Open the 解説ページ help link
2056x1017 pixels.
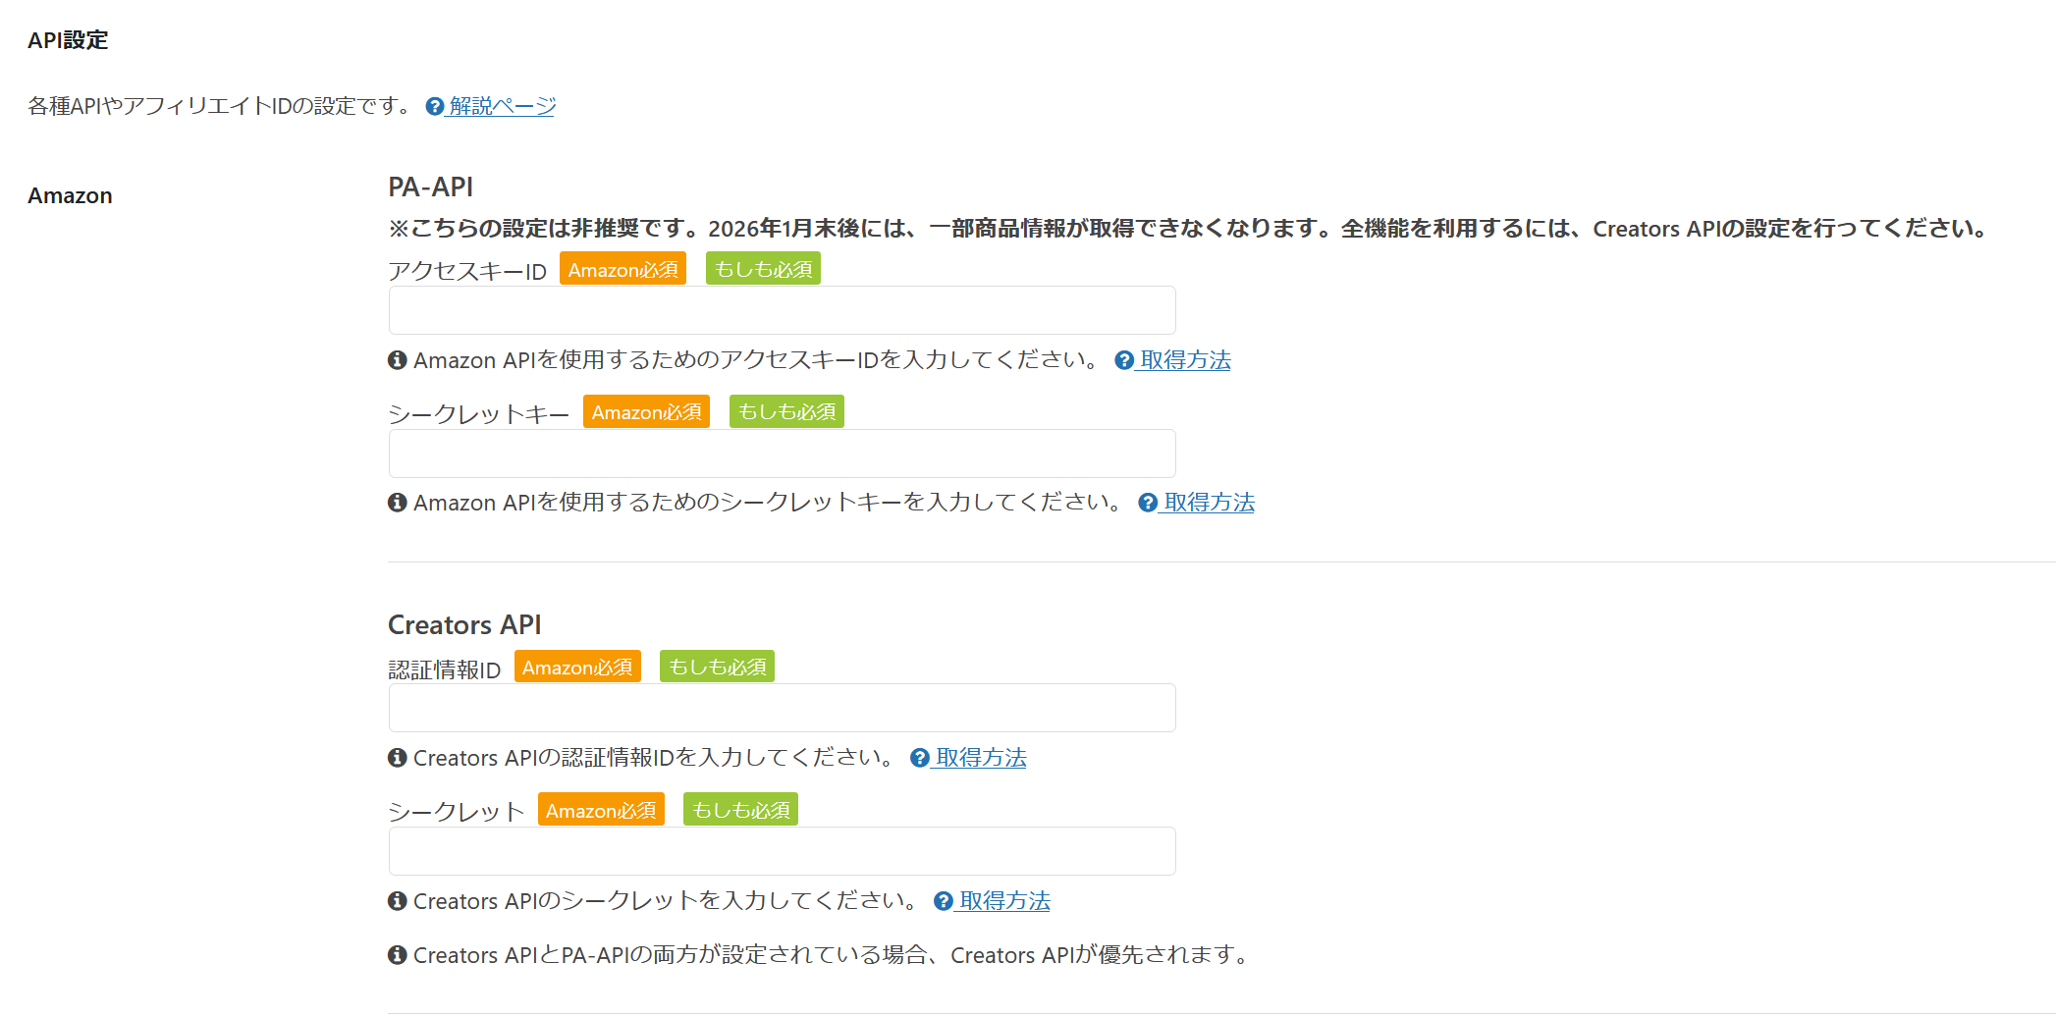502,106
